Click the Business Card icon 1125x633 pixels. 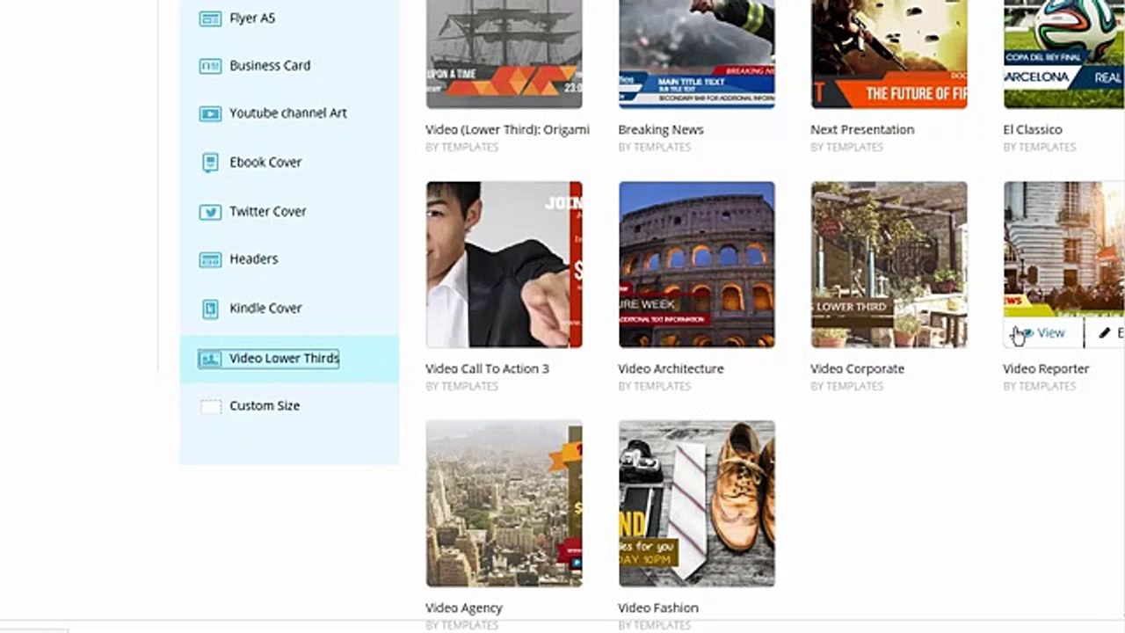(210, 66)
